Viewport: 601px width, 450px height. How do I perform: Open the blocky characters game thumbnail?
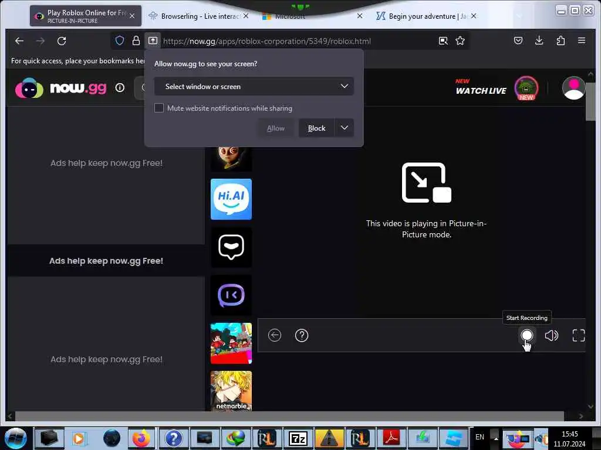(x=231, y=343)
